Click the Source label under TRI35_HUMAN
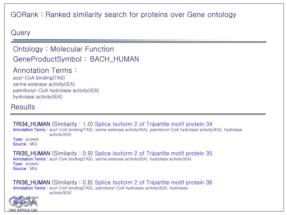287x215 pixels. pyautogui.click(x=19, y=169)
